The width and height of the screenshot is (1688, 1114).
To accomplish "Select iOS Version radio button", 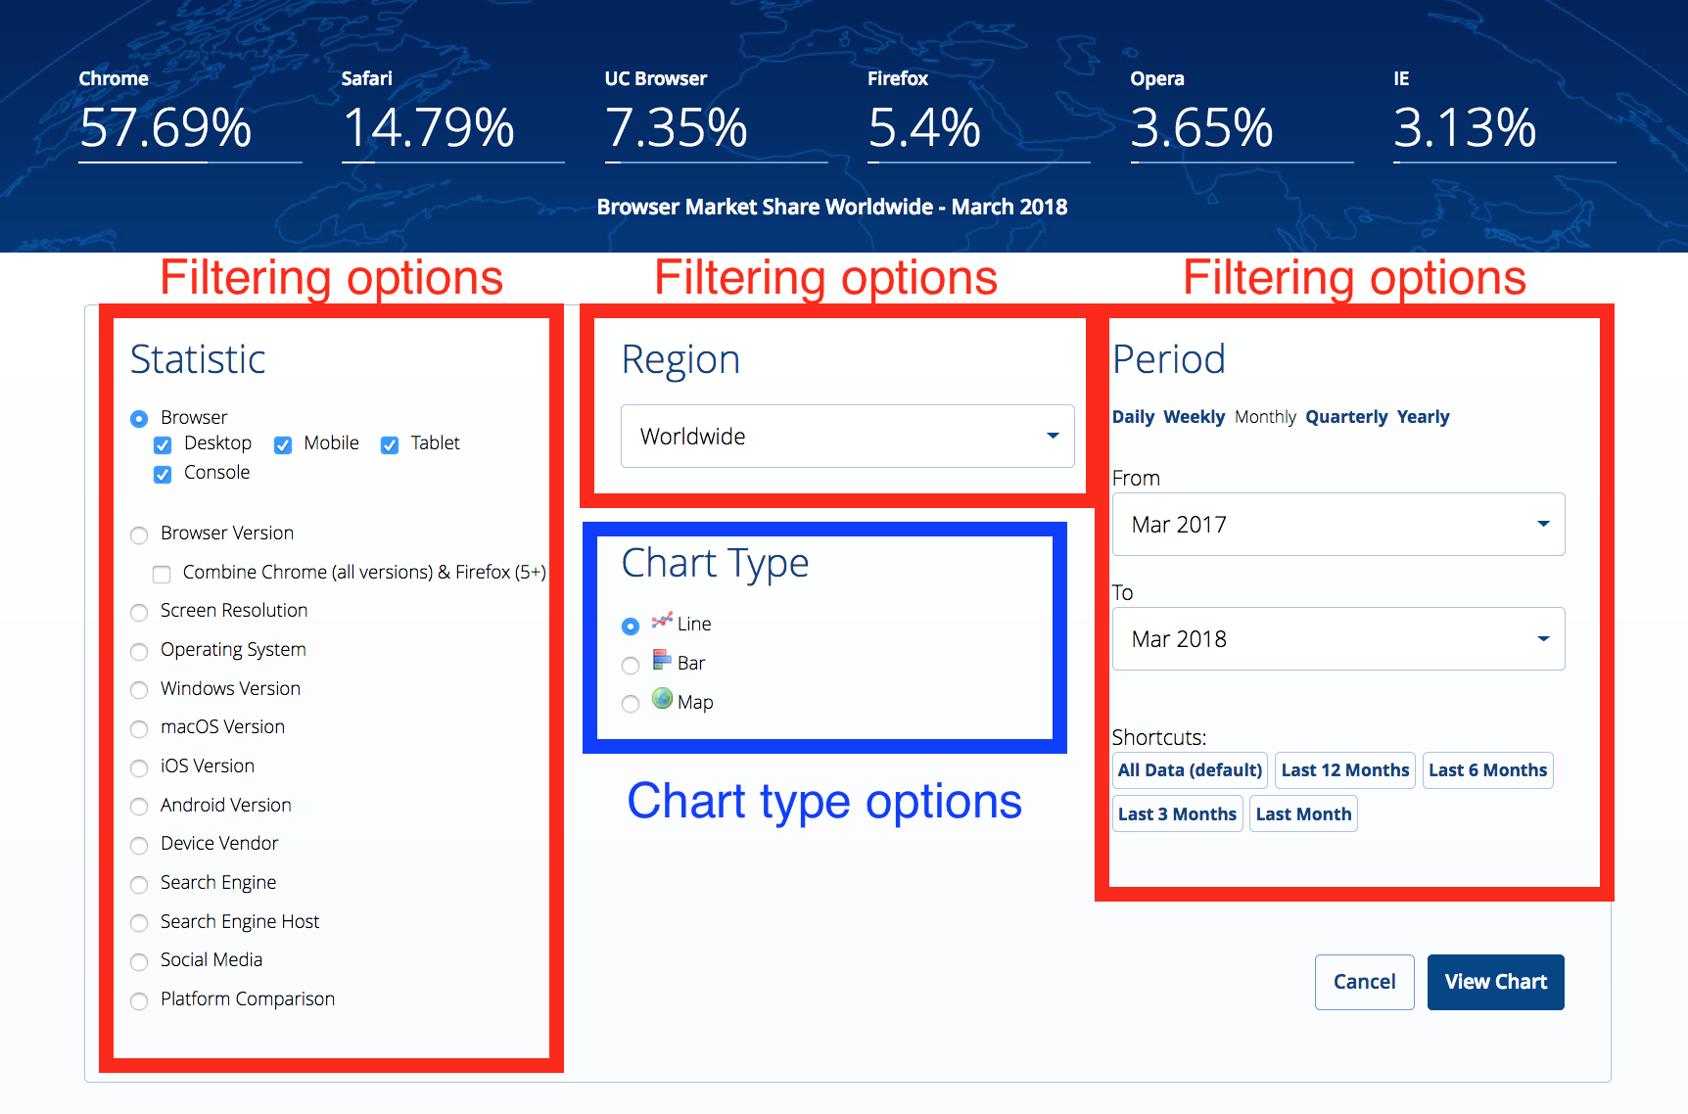I will (139, 768).
